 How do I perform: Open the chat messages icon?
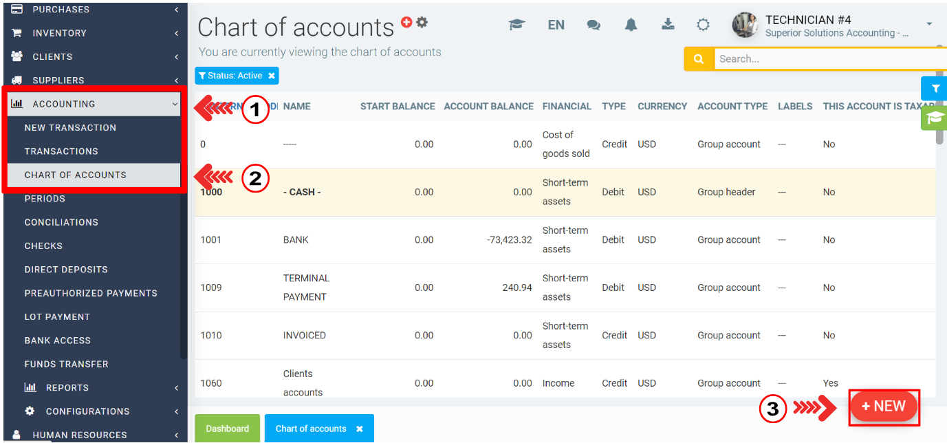(593, 25)
